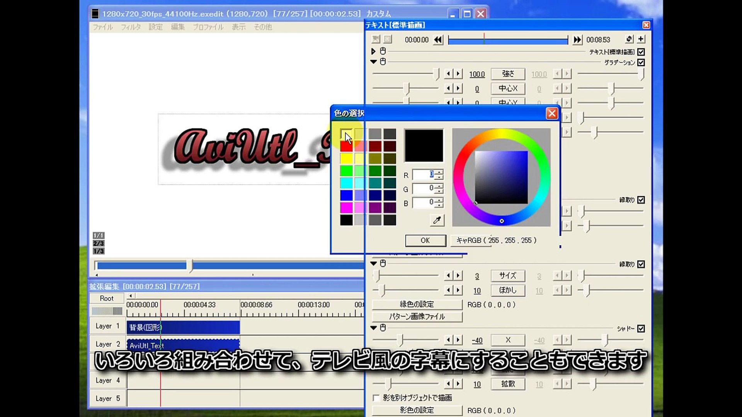
Task: Increase shadow X value with right arrow
Action: [x=458, y=340]
